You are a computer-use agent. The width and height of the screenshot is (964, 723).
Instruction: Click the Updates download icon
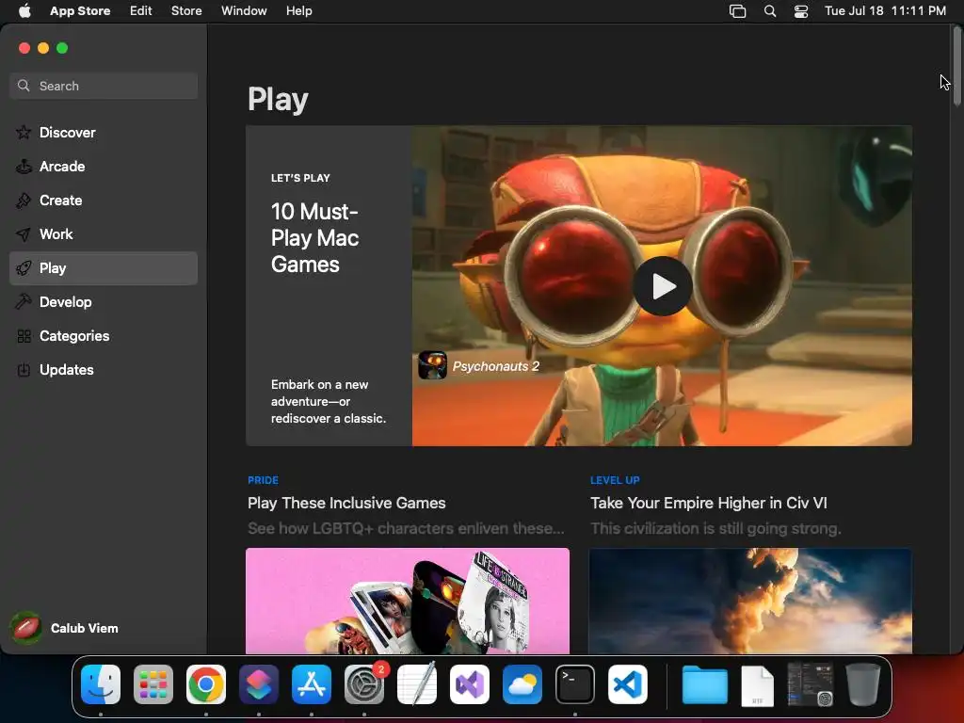pos(24,369)
